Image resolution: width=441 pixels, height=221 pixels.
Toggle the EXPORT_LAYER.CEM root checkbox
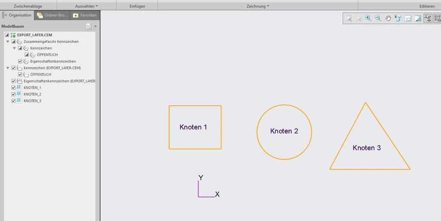coord(7,35)
